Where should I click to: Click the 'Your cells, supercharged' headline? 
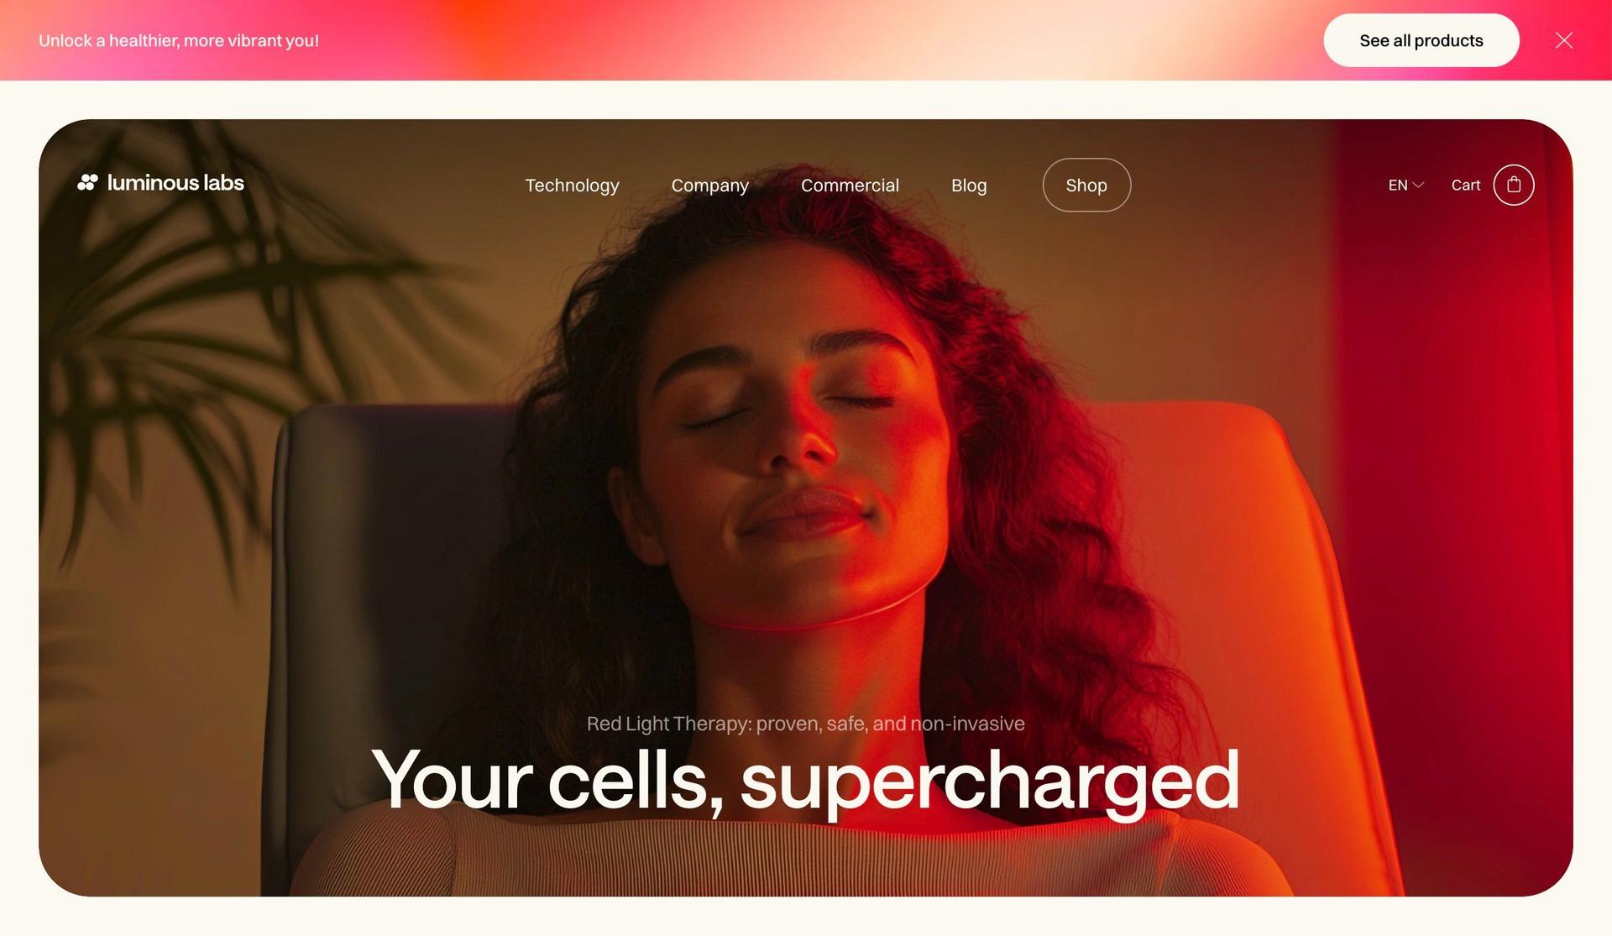click(805, 781)
